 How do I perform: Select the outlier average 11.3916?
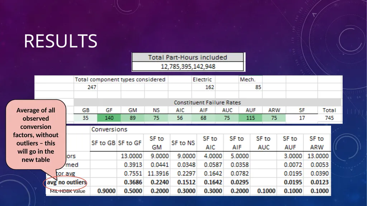click(158, 173)
